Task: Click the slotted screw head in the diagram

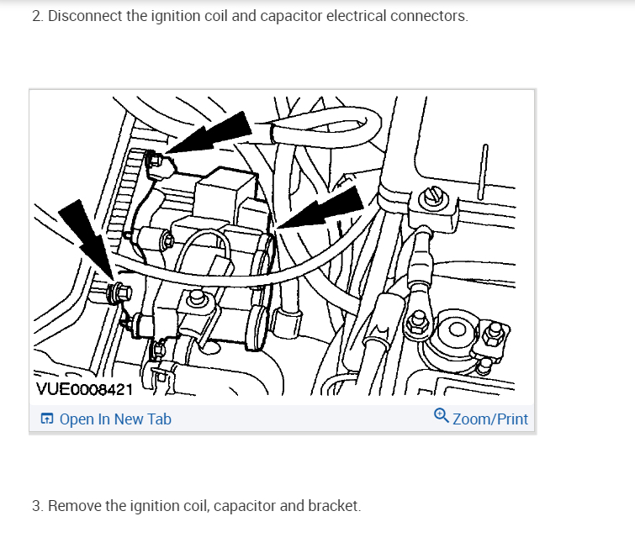Action: (433, 198)
